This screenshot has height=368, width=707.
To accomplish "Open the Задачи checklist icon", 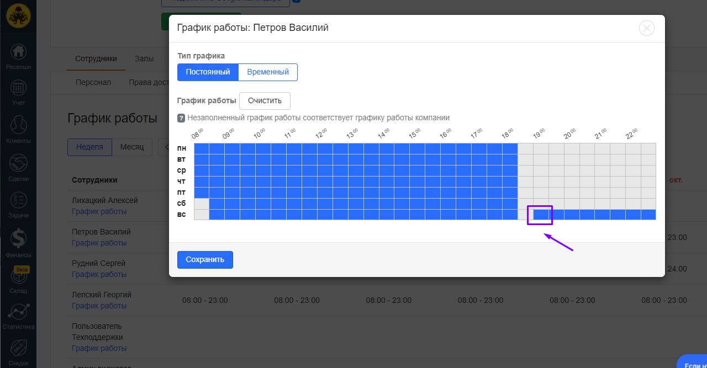I will click(18, 201).
